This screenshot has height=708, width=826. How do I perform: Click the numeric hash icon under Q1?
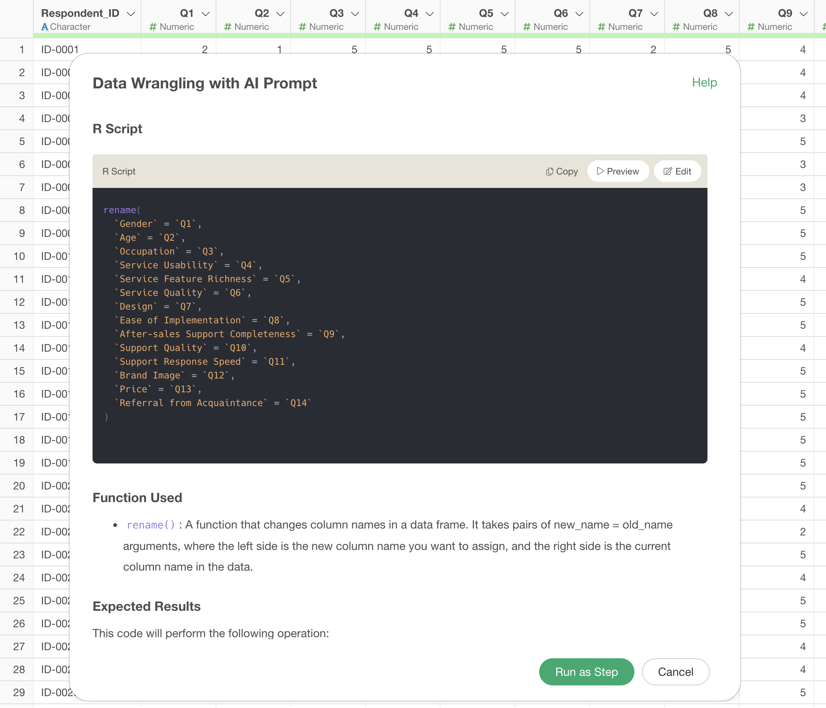coord(153,27)
